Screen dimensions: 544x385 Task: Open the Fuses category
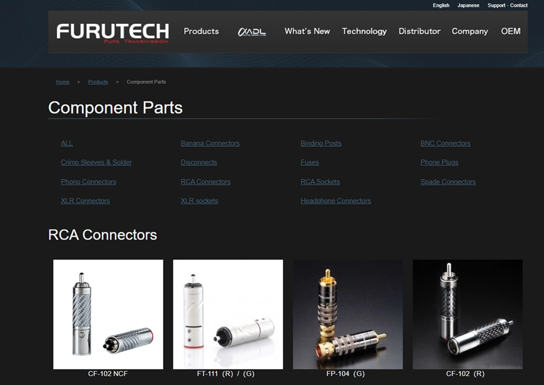(x=310, y=162)
